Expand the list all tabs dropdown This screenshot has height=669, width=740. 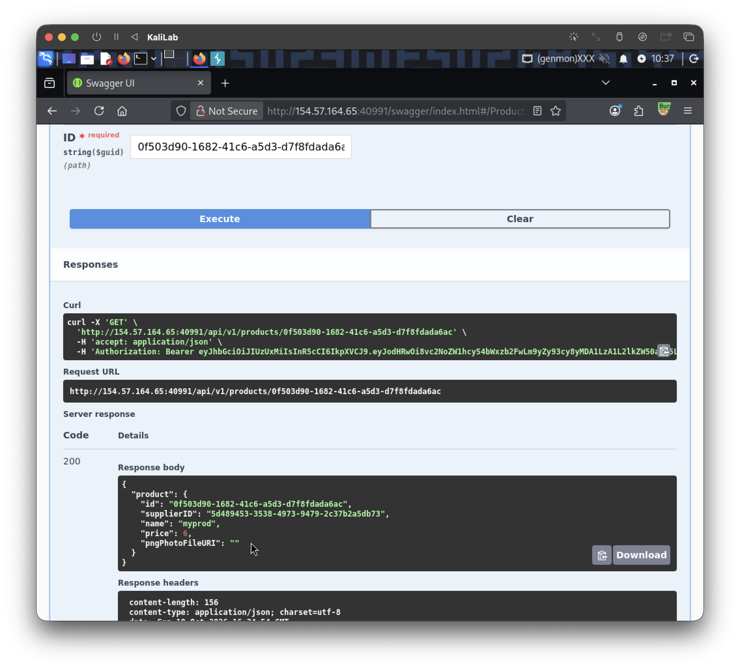606,83
